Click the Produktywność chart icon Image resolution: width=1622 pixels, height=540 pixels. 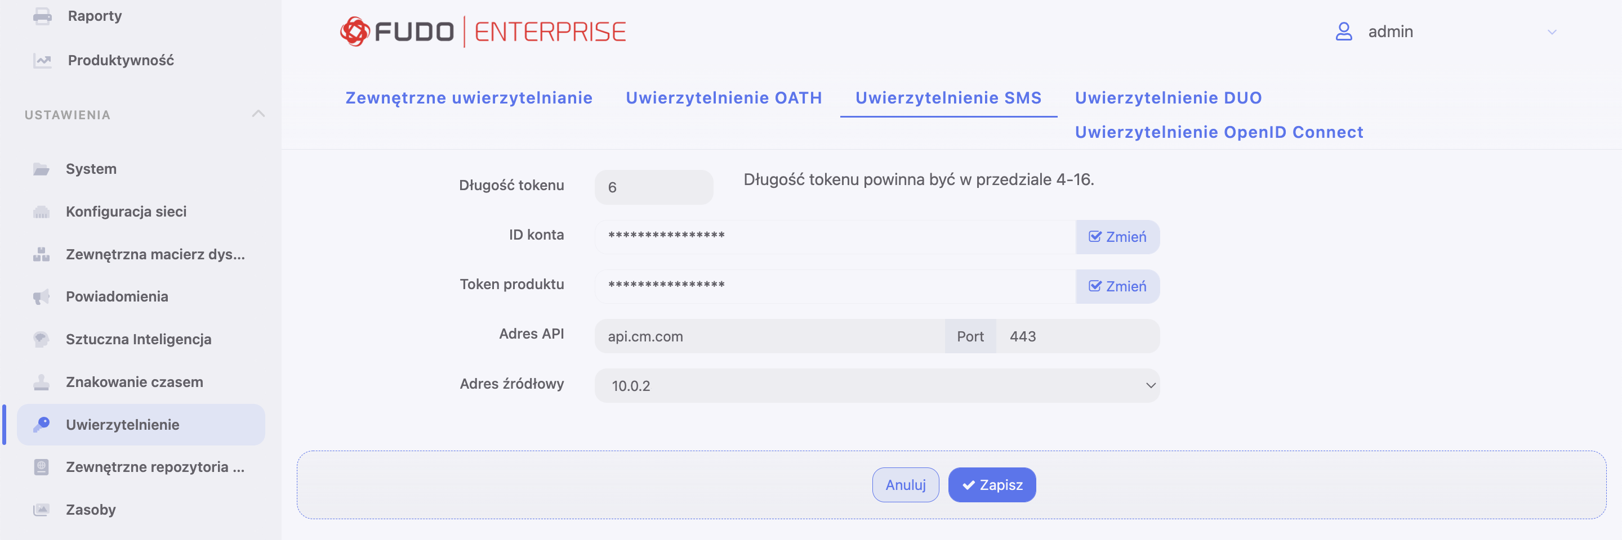[42, 60]
